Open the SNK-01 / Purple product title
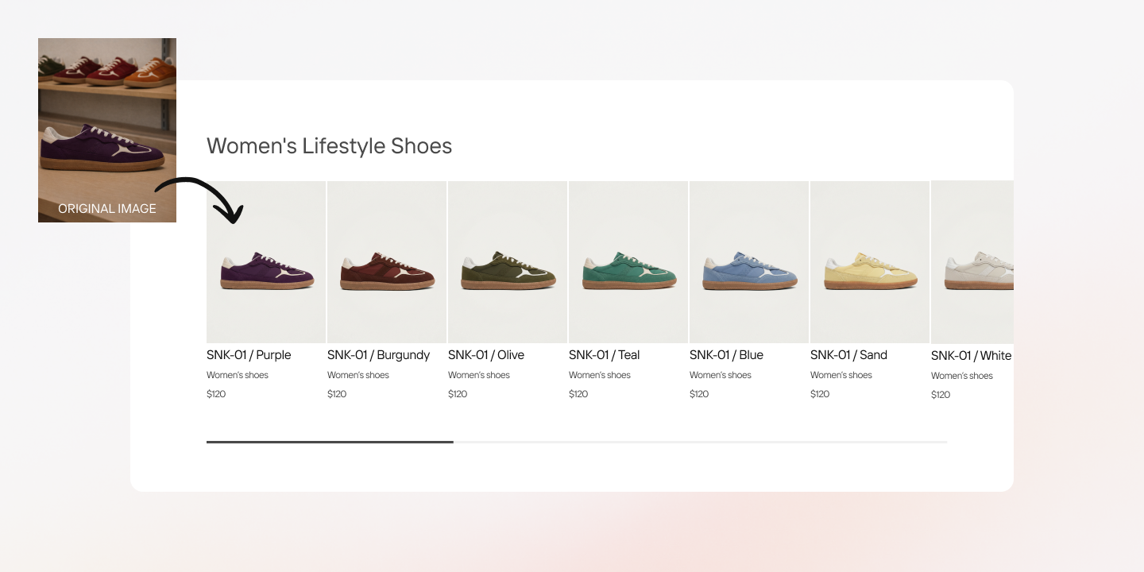Viewport: 1144px width, 572px height. (x=249, y=355)
